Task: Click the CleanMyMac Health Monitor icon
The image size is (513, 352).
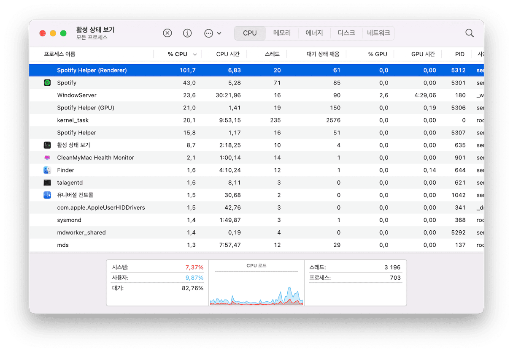Action: (x=47, y=158)
